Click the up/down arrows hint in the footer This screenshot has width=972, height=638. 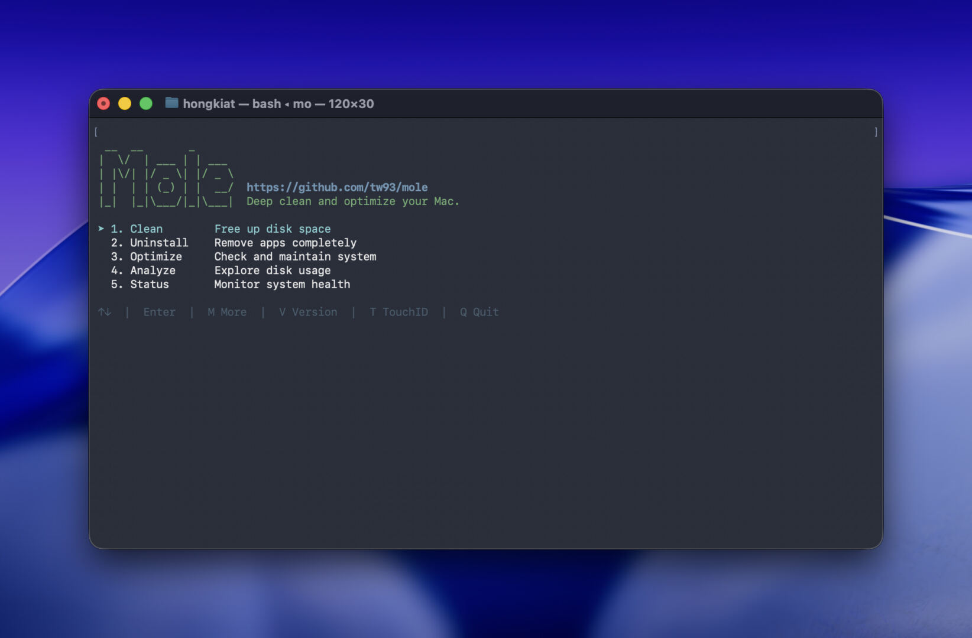105,312
